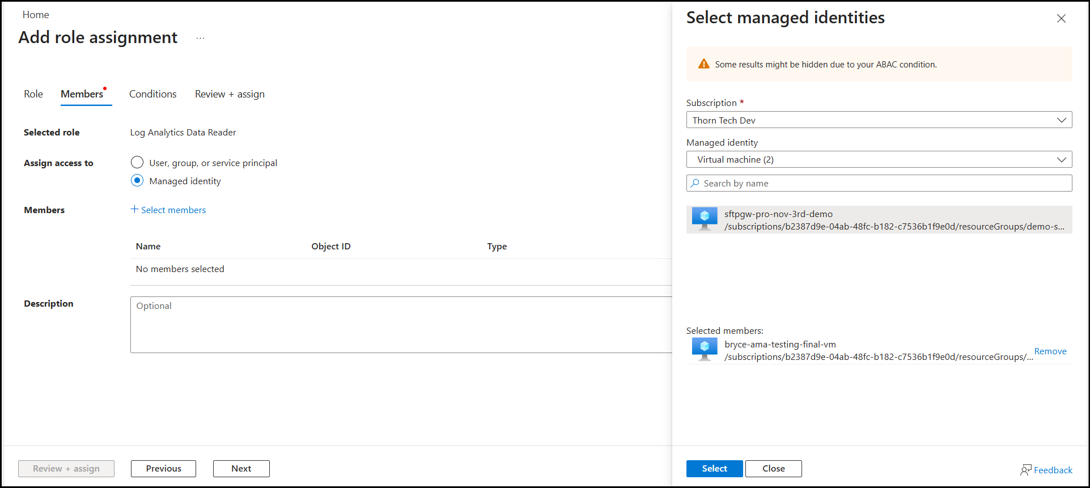Open the Conditions tab
Image resolution: width=1090 pixels, height=488 pixels.
pyautogui.click(x=152, y=94)
